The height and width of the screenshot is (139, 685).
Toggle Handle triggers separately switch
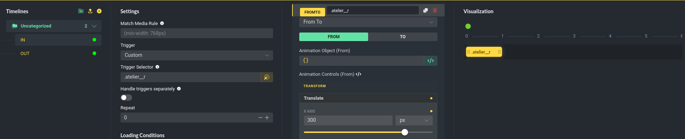126,98
